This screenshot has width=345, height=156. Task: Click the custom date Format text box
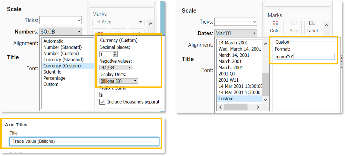(x=305, y=56)
